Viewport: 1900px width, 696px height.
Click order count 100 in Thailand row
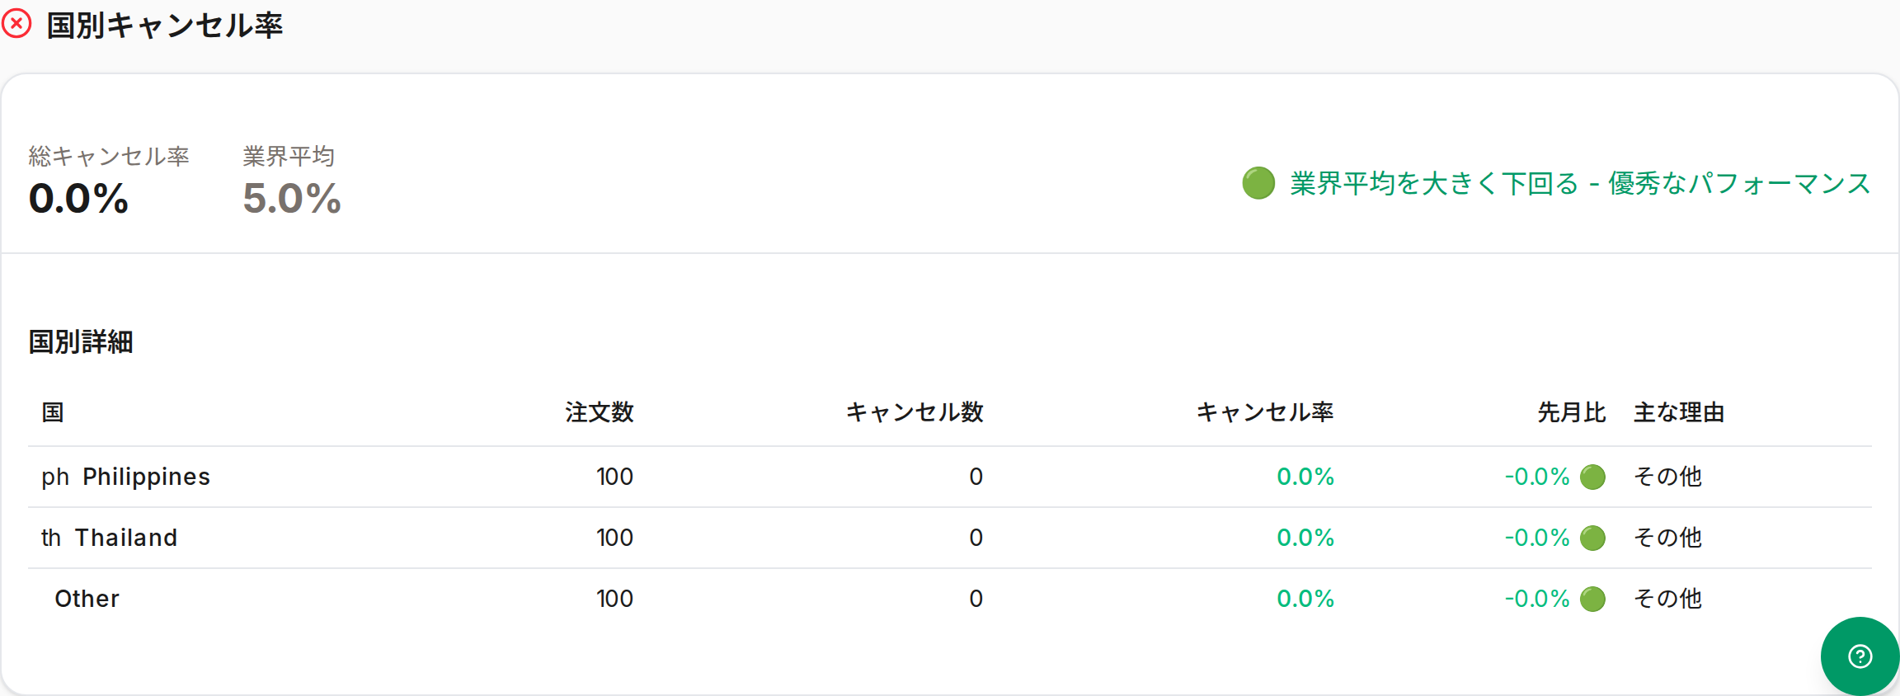coord(615,538)
